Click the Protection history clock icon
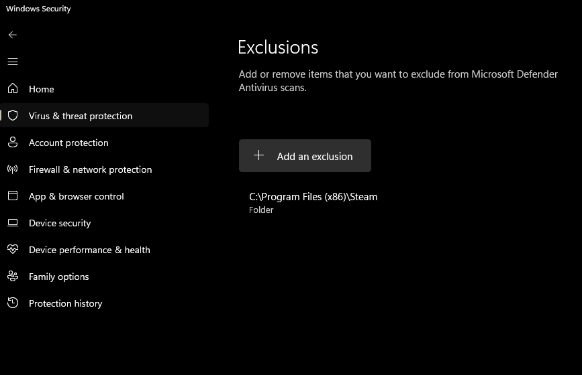Screen dimensions: 582x375 click(12, 303)
